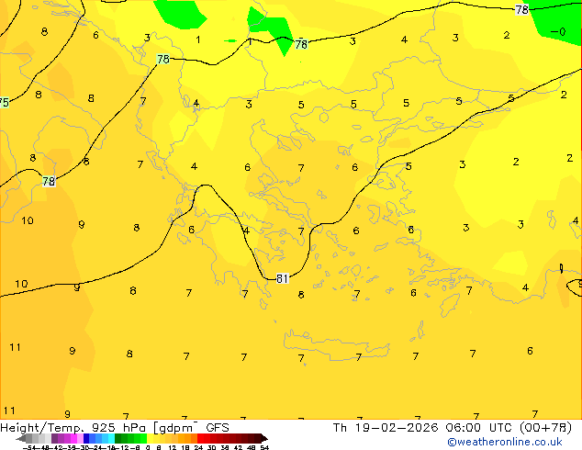
Task: Click the gray left arrow end of the legend
Action: [x=21, y=438]
